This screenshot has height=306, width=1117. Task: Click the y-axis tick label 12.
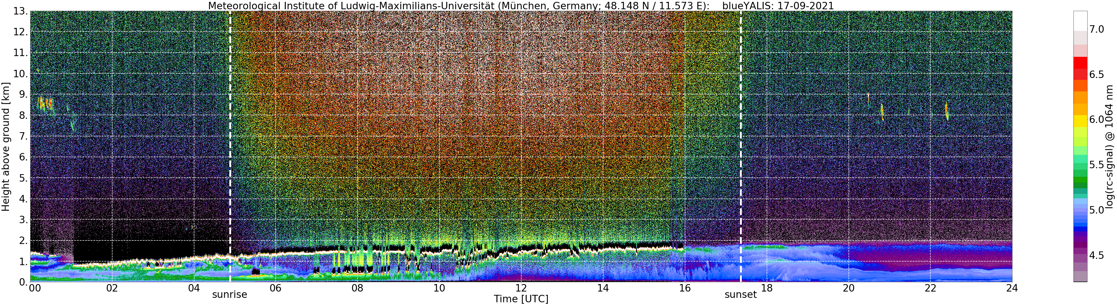click(x=20, y=32)
